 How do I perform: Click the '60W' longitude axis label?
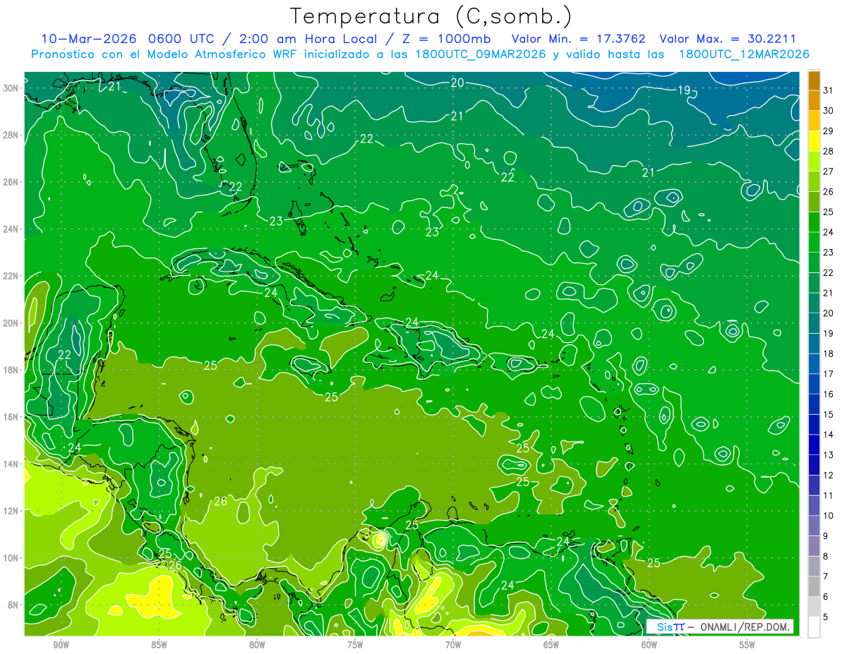point(649,645)
